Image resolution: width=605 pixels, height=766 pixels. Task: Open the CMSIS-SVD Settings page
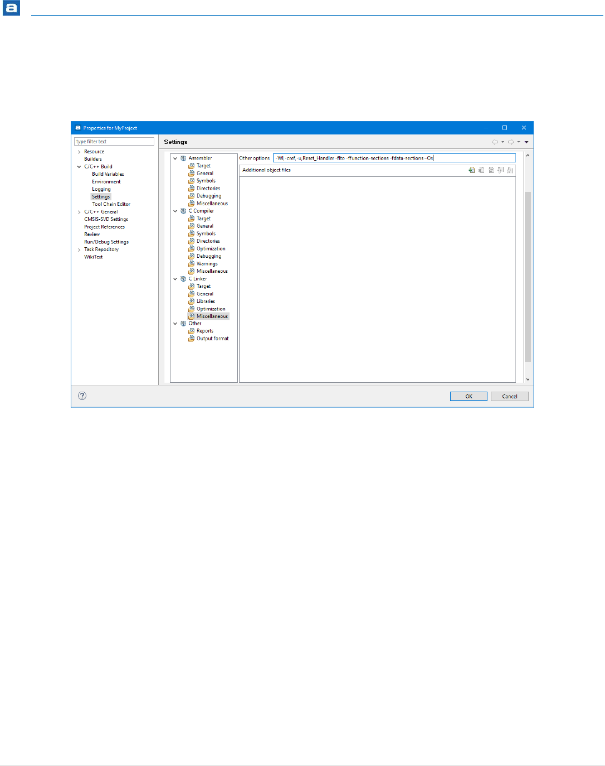click(106, 219)
